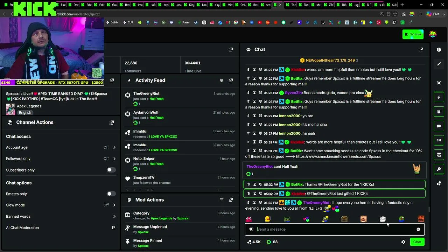The image size is (448, 252).
Task: Select the red blob quick emote
Action: pyautogui.click(x=249, y=219)
